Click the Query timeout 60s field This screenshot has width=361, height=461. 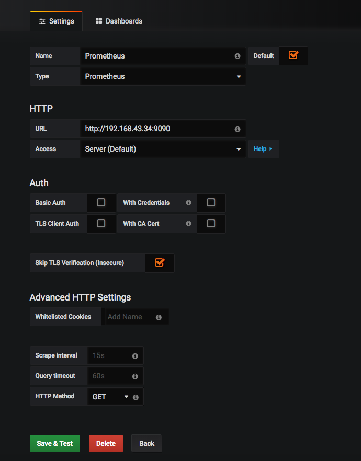click(x=115, y=376)
